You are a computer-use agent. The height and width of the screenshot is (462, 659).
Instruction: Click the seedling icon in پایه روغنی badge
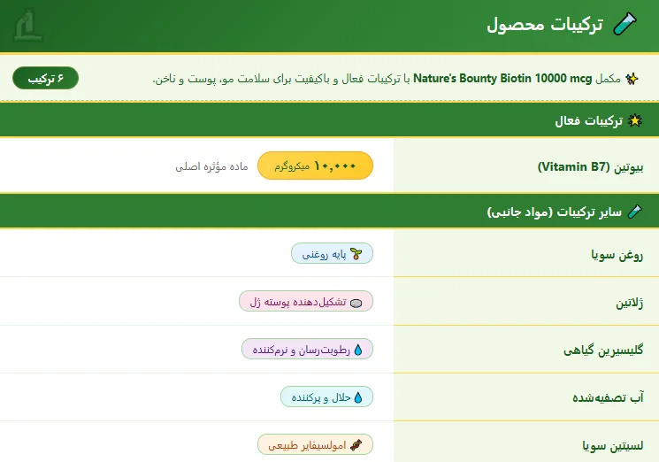[x=356, y=254]
